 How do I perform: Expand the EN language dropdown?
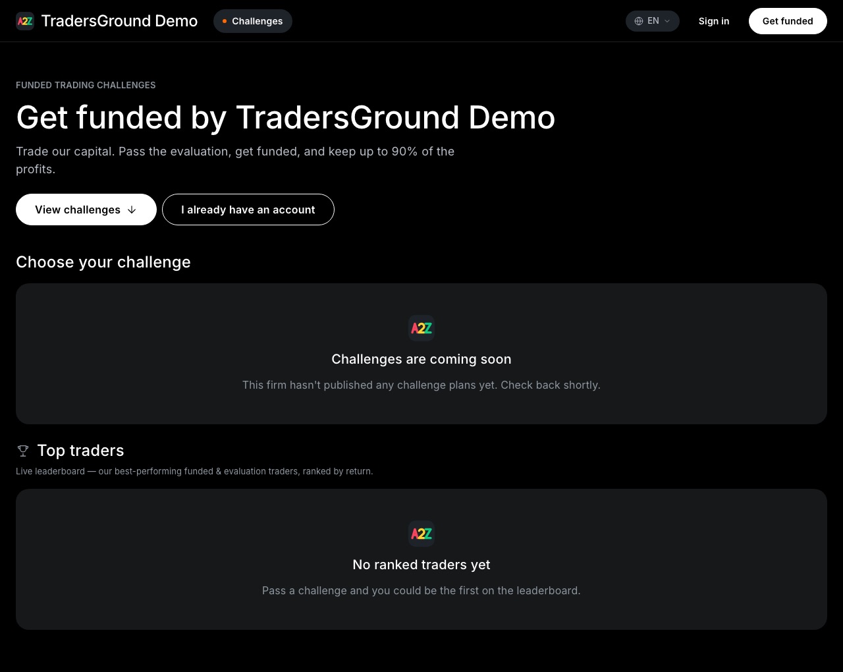(653, 21)
